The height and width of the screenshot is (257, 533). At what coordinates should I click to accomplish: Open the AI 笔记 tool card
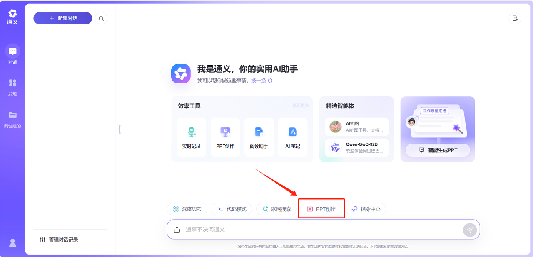[x=293, y=137]
